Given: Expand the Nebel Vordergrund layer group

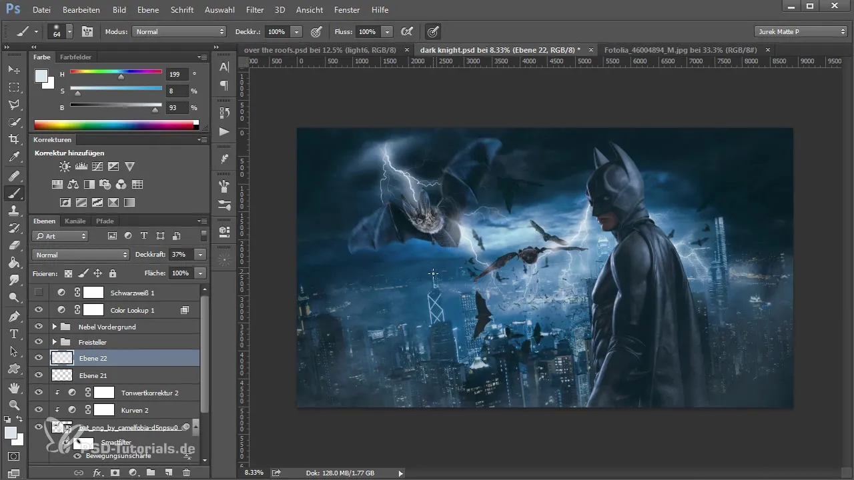Looking at the screenshot, I should pos(54,327).
